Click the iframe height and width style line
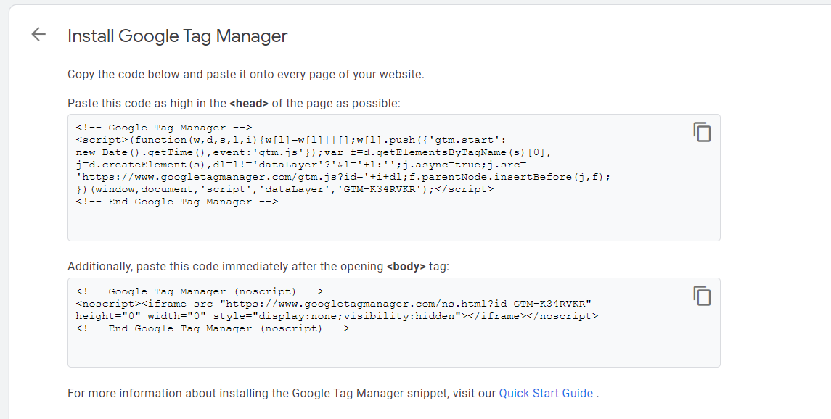 [x=336, y=316]
